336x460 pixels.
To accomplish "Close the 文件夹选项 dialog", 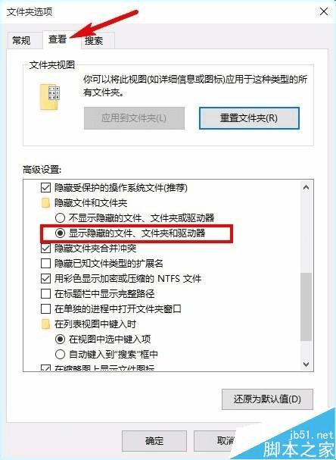I will coord(324,11).
